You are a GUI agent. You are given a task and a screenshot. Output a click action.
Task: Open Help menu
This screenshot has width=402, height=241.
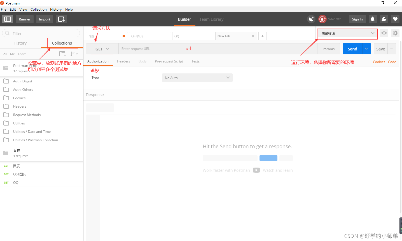click(x=69, y=9)
